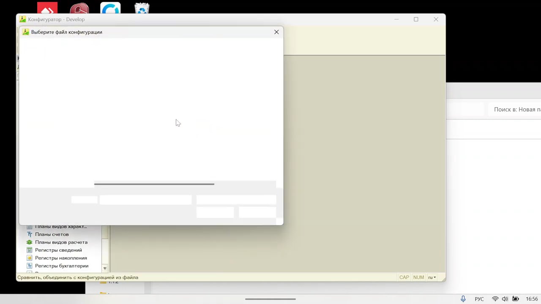Select Регистры накопления tree item

61,258
